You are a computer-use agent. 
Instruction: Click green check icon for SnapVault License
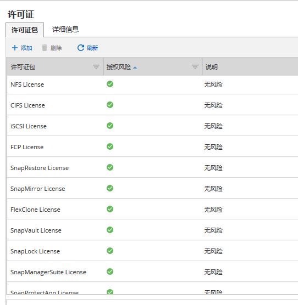coord(110,230)
